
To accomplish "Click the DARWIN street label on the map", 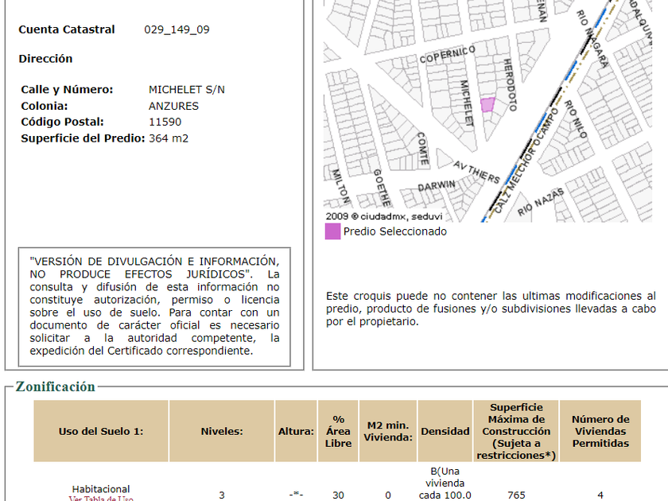I will coord(437,186).
